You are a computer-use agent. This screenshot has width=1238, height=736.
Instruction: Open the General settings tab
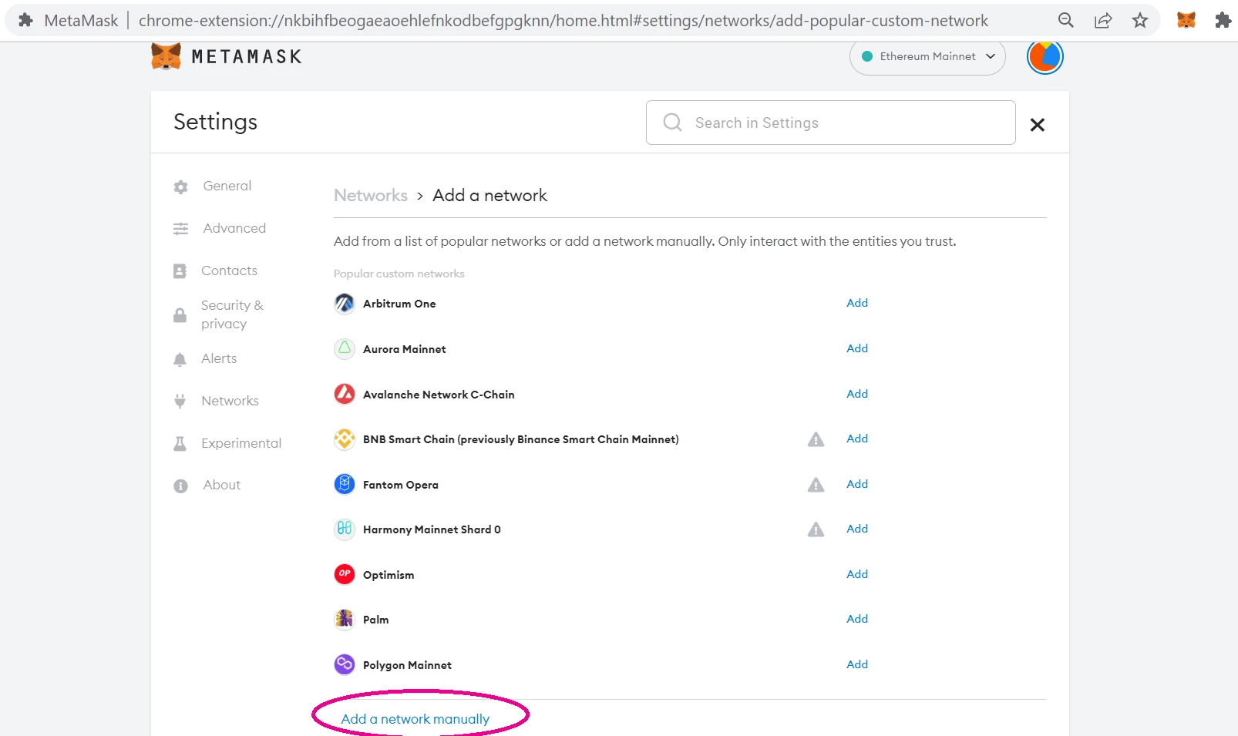(x=227, y=186)
